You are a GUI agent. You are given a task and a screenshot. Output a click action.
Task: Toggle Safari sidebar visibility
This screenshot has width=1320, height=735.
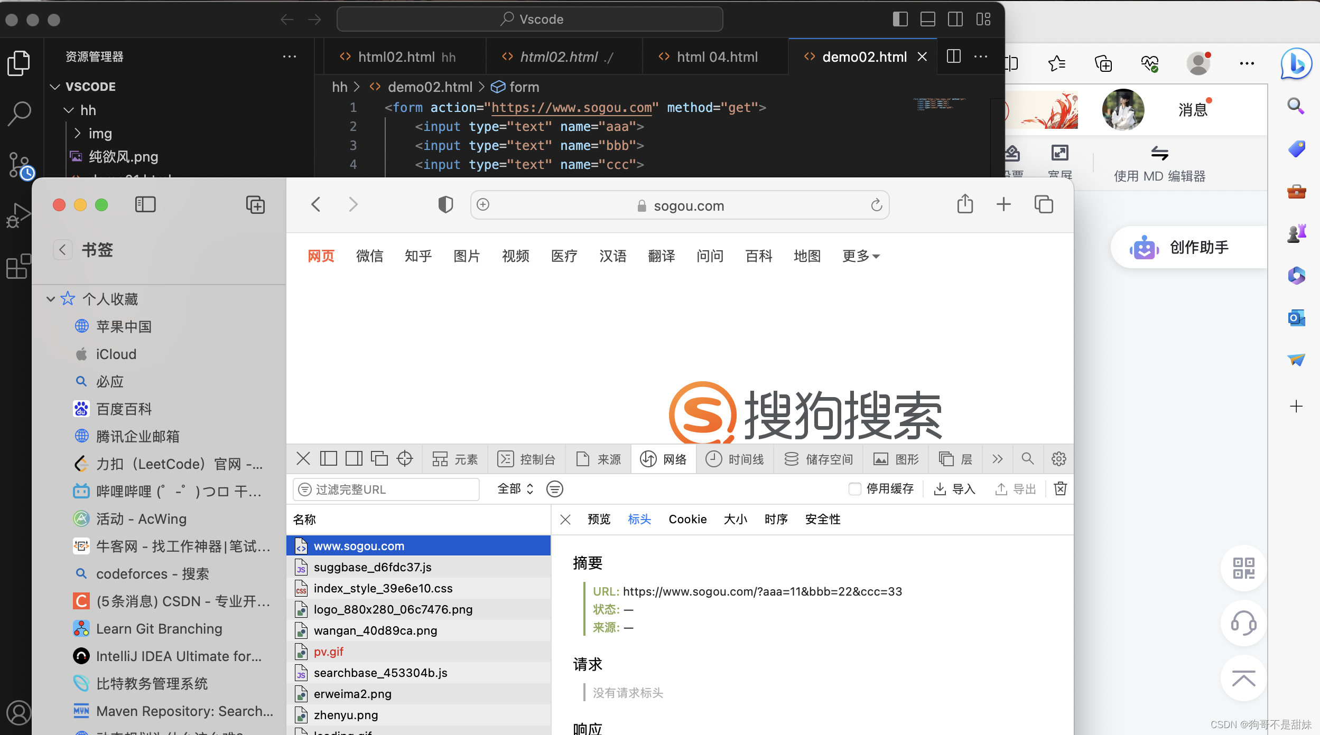click(x=145, y=205)
